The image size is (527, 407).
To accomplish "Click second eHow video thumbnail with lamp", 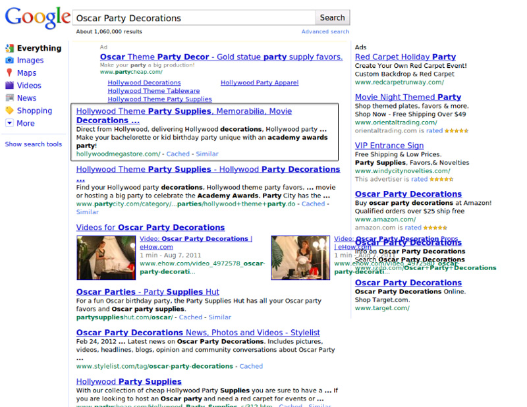I will [x=300, y=258].
